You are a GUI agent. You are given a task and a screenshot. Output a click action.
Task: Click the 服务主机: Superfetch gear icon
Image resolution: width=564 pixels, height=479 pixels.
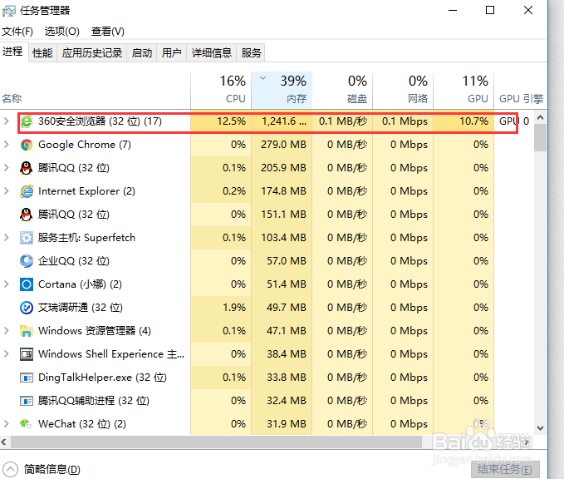[x=27, y=238]
